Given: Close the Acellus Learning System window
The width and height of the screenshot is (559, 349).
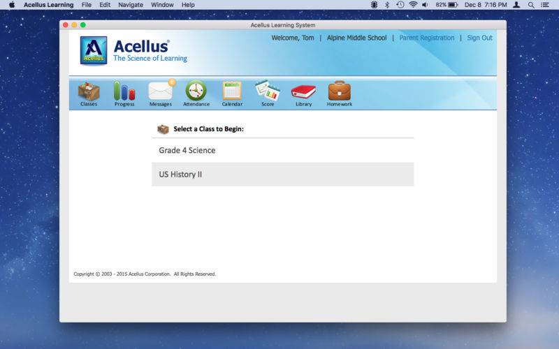Looking at the screenshot, I should 66,25.
